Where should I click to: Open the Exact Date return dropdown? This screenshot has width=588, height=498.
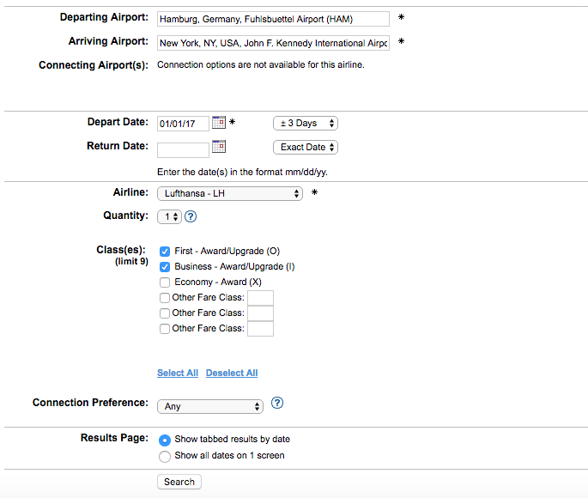(305, 147)
